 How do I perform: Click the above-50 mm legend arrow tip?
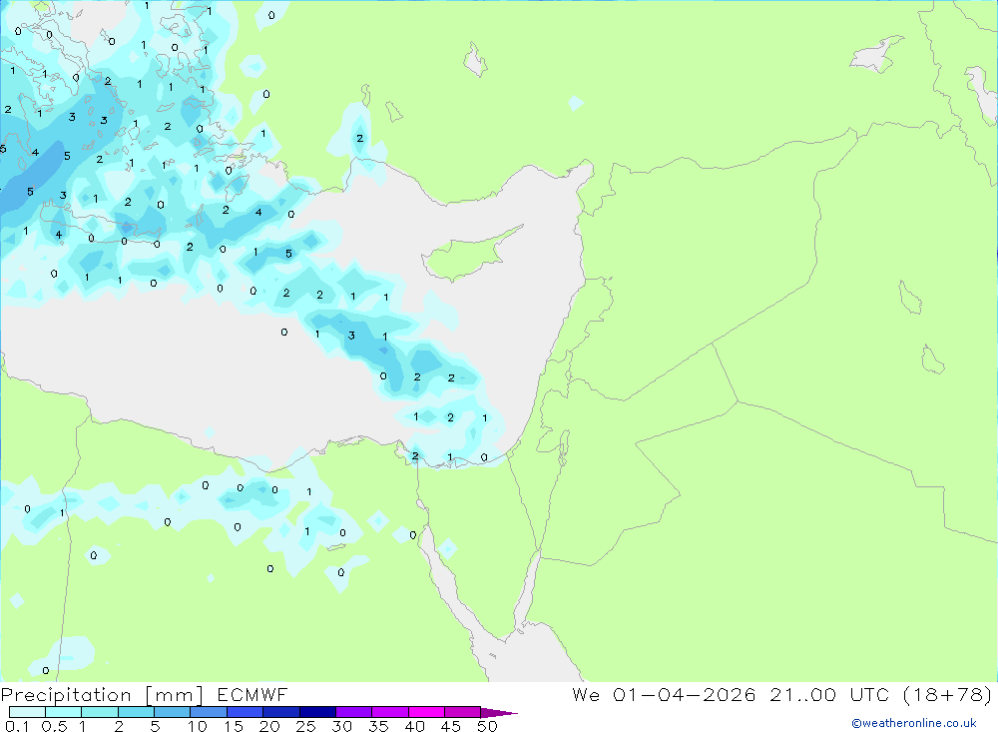499,713
